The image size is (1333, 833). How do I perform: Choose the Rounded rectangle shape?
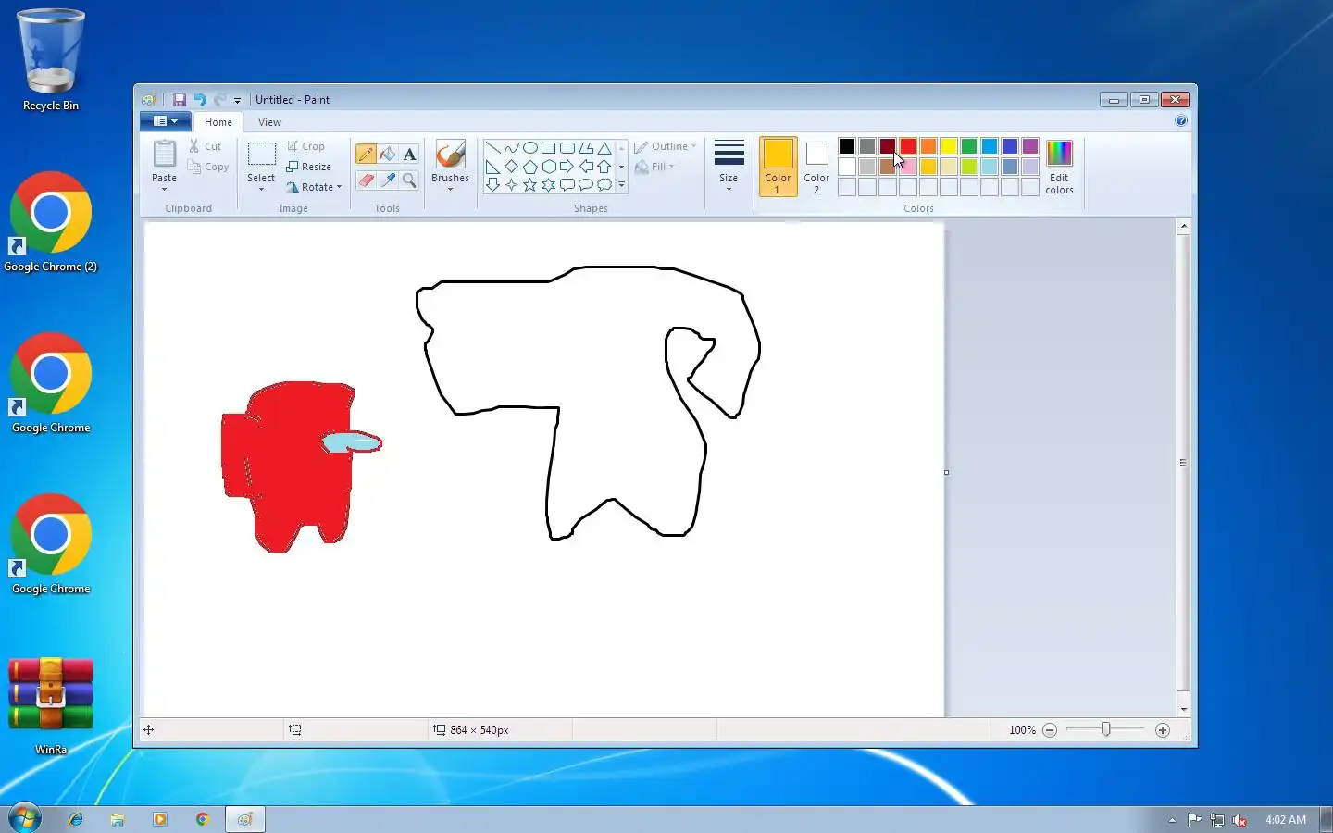click(567, 148)
